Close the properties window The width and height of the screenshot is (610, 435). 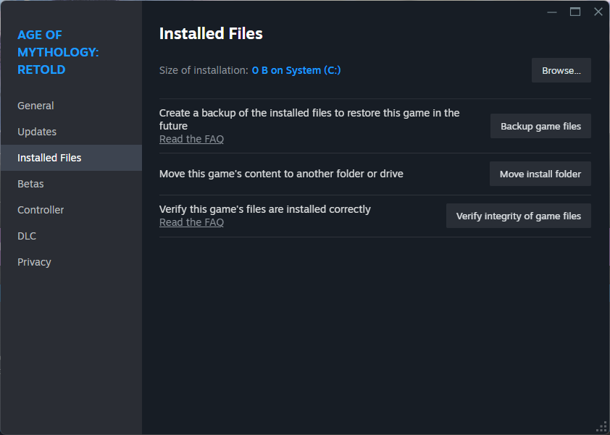click(598, 12)
